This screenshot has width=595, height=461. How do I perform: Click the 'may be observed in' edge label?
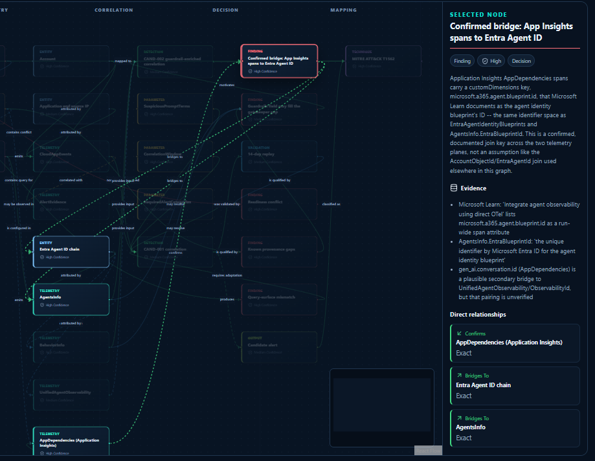pos(19,204)
